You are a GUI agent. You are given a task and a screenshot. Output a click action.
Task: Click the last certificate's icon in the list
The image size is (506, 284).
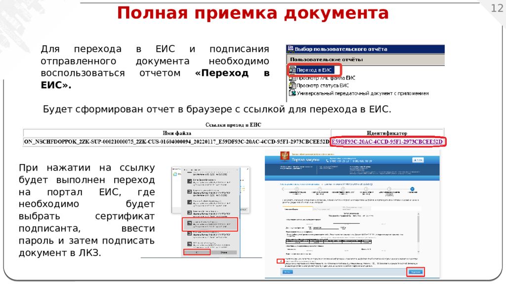189,244
